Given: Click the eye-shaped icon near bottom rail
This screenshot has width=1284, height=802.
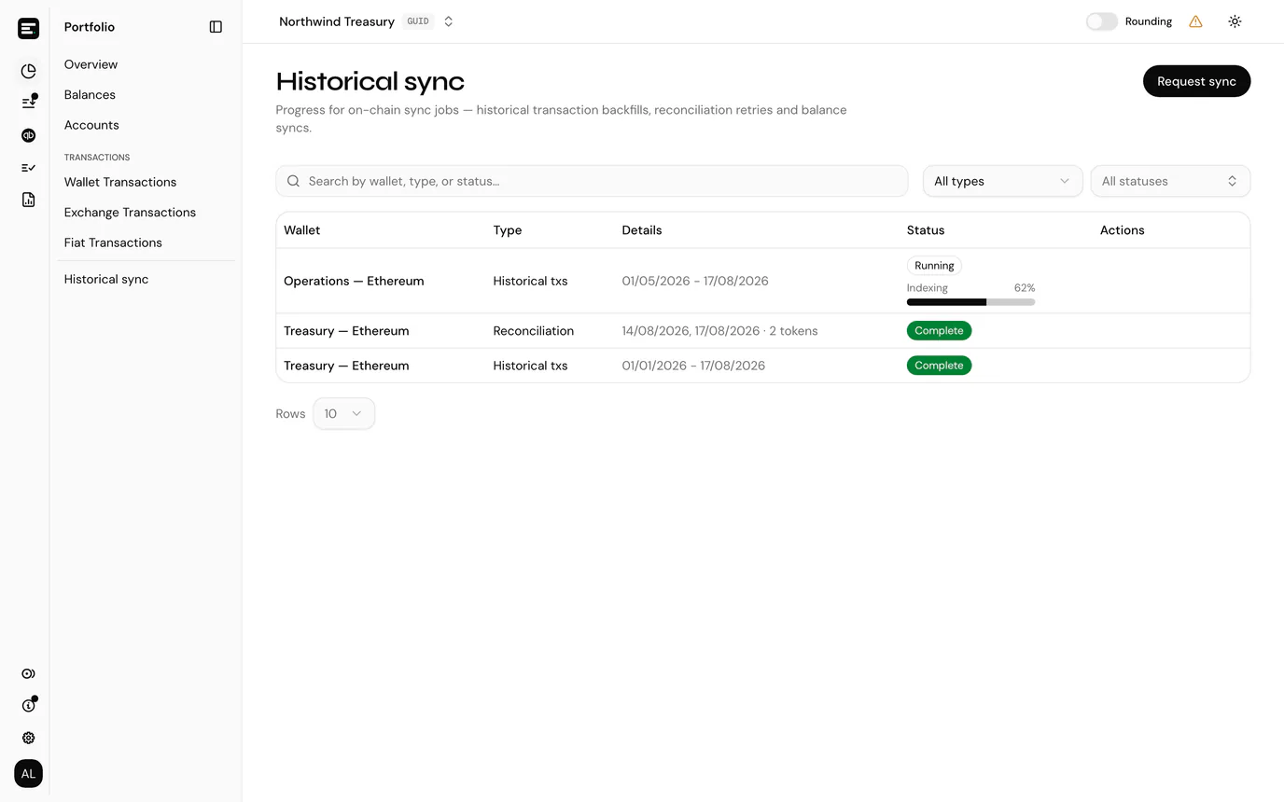Looking at the screenshot, I should tap(28, 673).
